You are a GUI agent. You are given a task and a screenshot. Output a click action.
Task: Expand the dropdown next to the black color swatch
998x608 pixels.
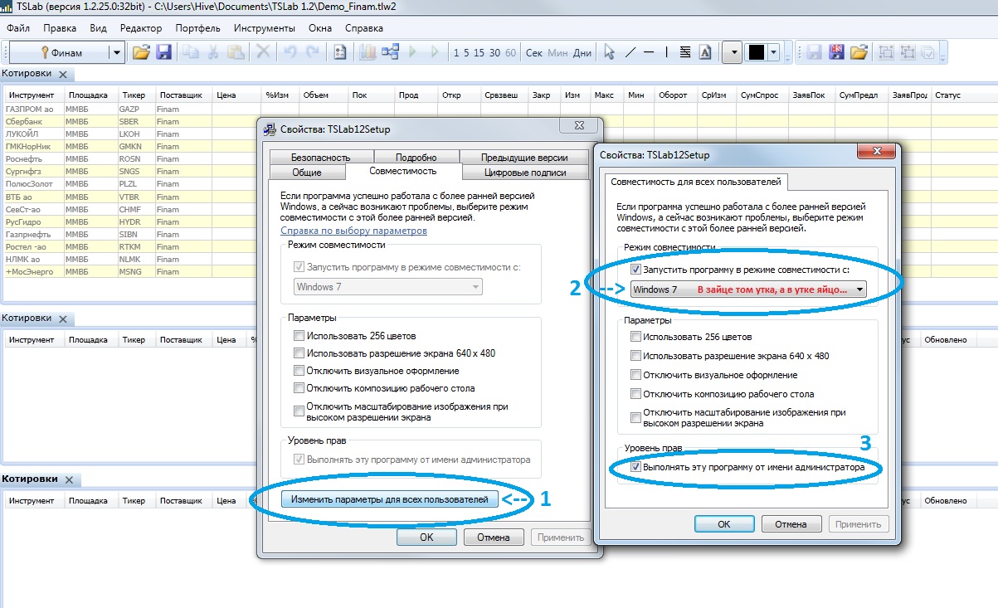coord(775,52)
